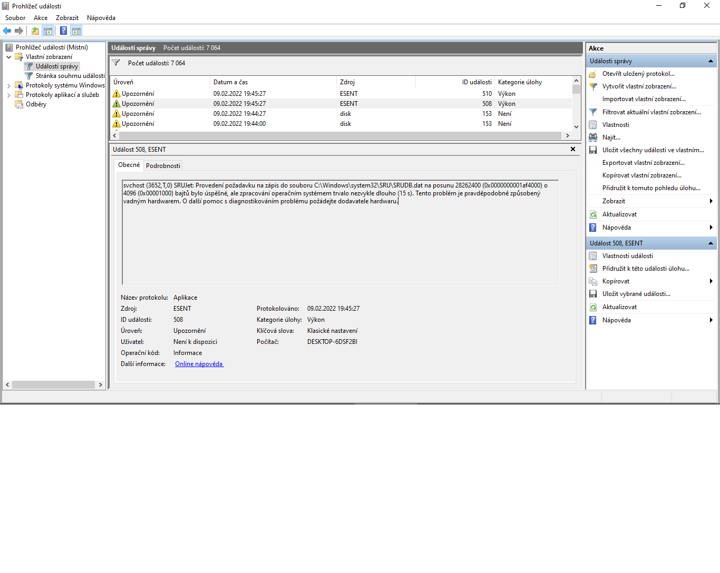The image size is (720, 573).
Task: Click the Back arrow toolbar icon
Action: 7,31
